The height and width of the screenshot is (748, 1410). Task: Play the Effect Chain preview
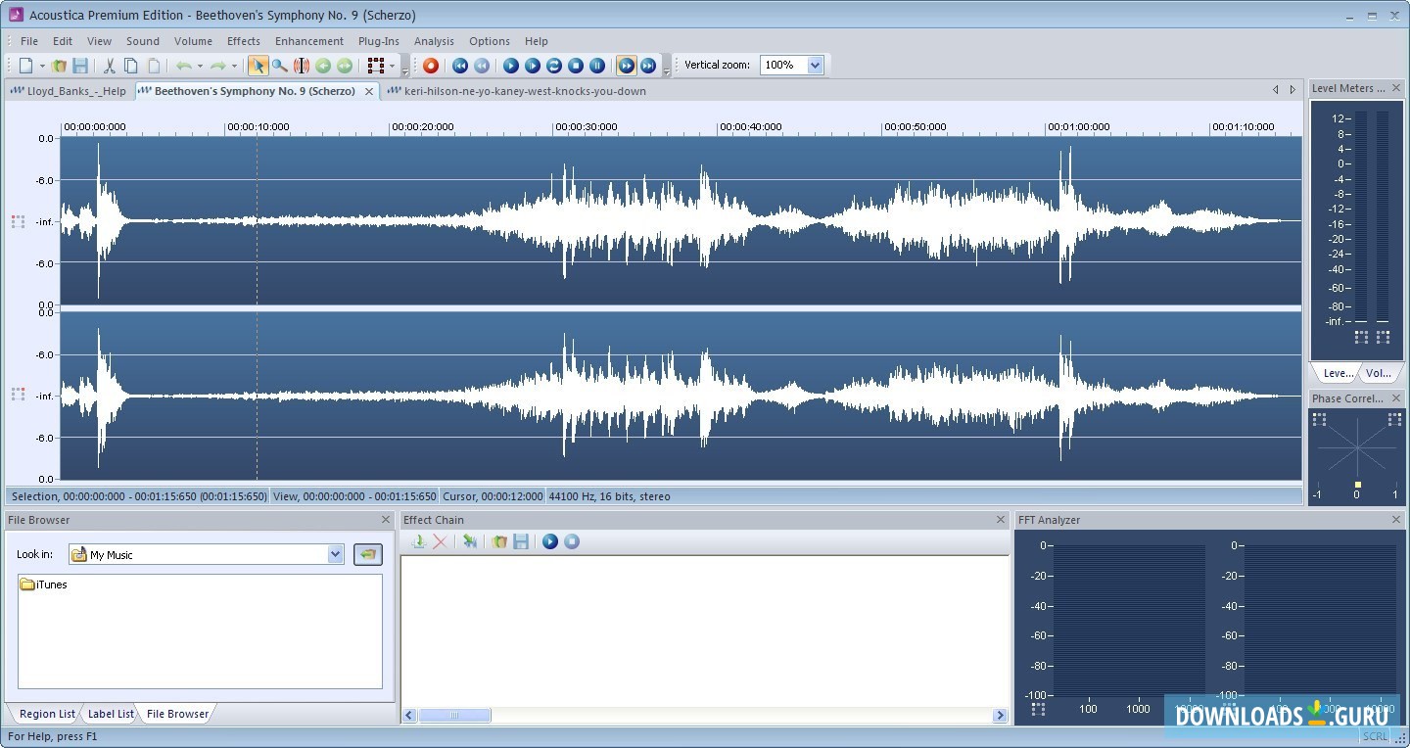[550, 541]
